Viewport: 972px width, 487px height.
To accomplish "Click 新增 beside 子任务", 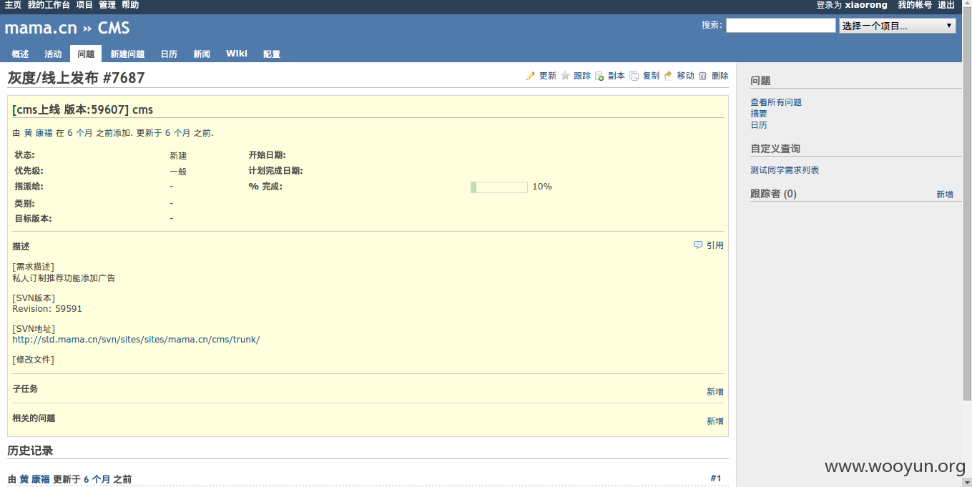I will point(715,392).
